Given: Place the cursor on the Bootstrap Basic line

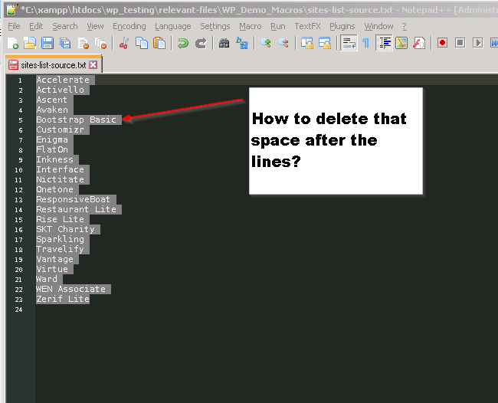Looking at the screenshot, I should pos(76,120).
